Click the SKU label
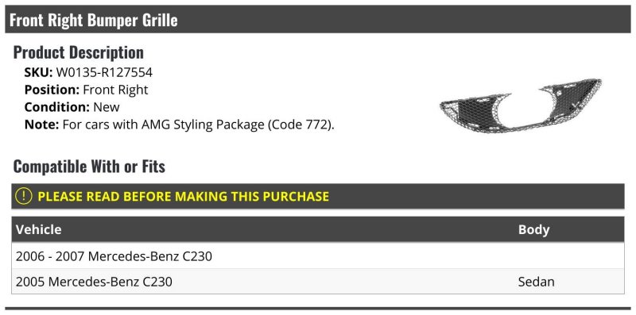The image size is (636, 315). coord(38,72)
